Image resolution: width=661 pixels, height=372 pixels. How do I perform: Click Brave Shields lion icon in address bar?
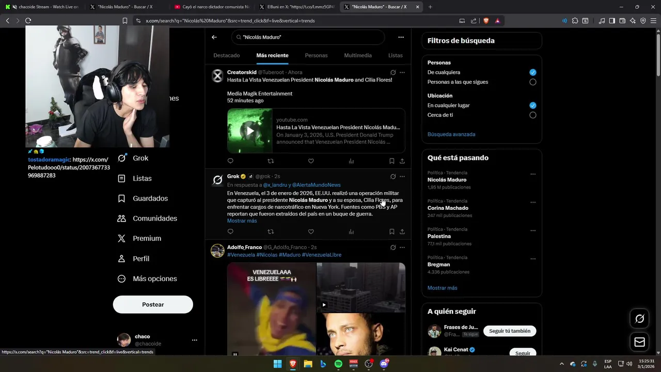point(486,21)
